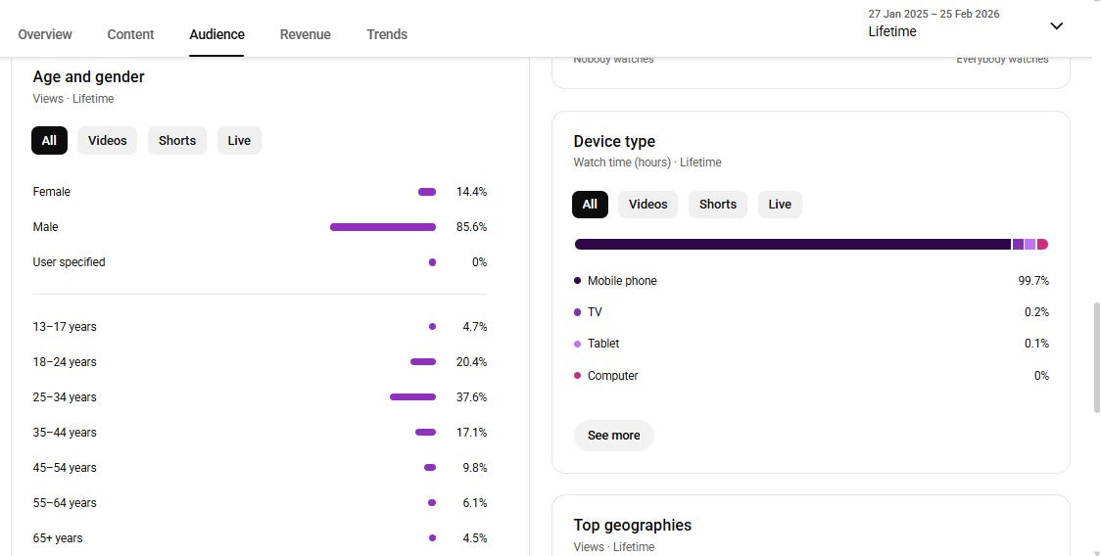Select the Trends tab

387,34
